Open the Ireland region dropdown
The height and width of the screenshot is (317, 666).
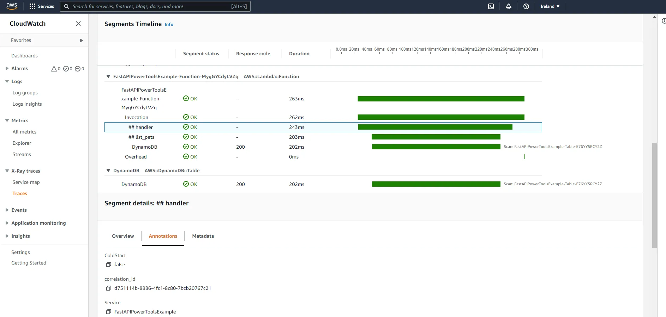point(549,6)
